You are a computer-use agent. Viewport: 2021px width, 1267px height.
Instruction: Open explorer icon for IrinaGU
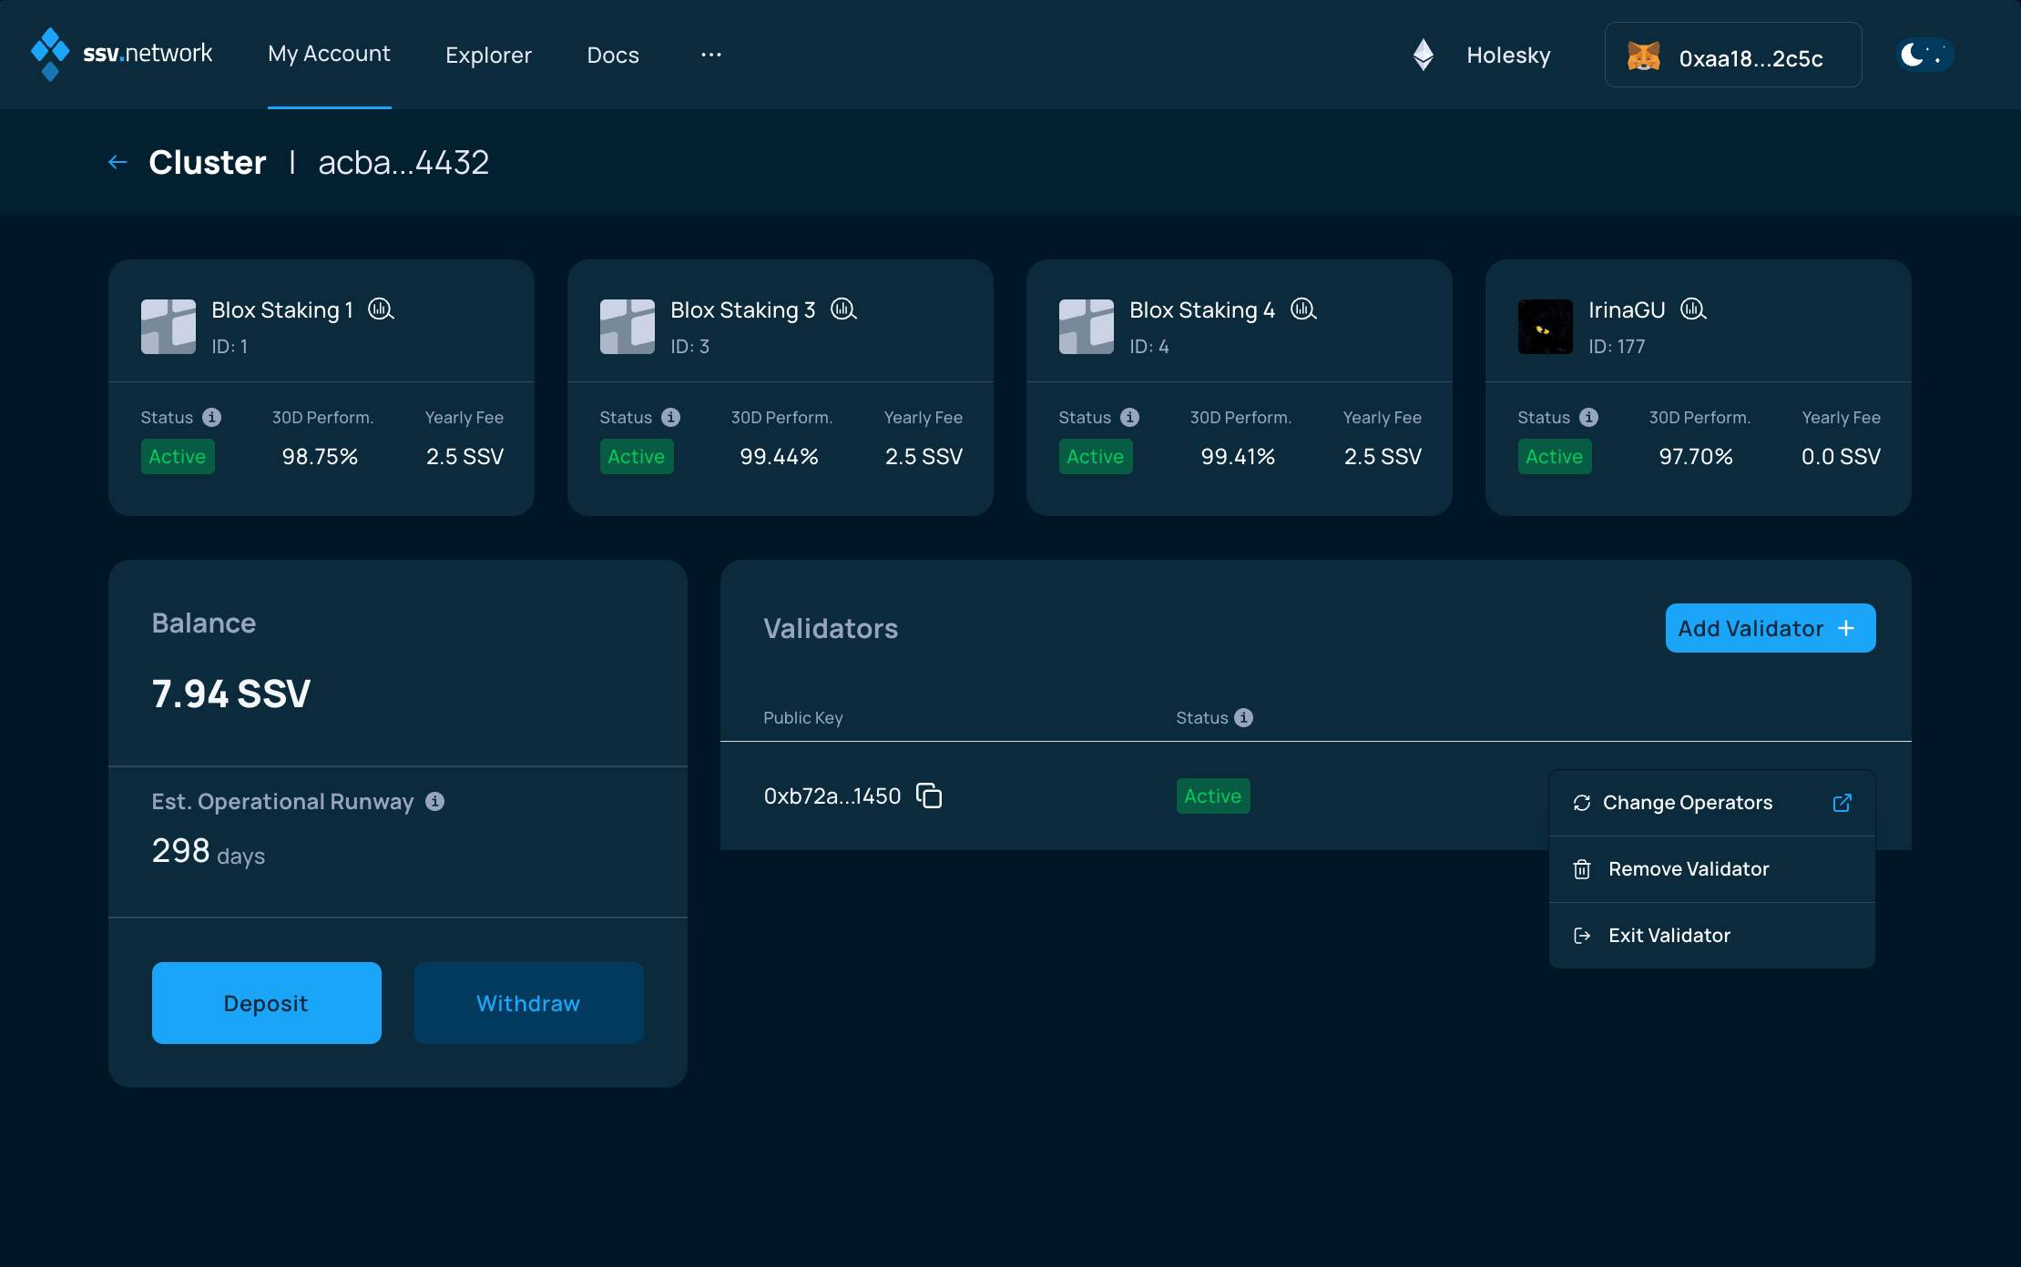tap(1693, 309)
